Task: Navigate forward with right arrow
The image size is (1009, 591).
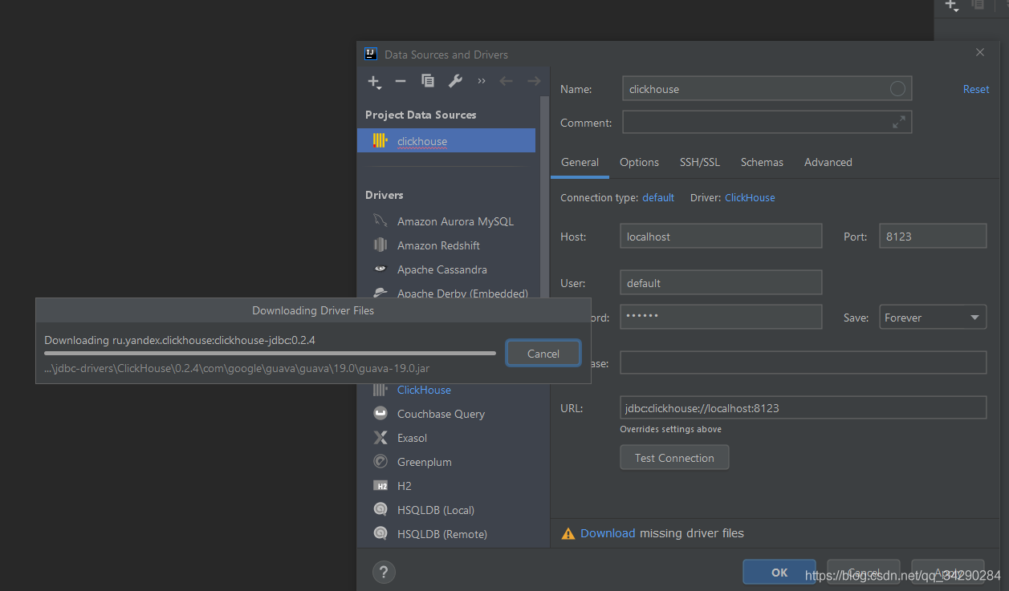Action: coord(533,81)
